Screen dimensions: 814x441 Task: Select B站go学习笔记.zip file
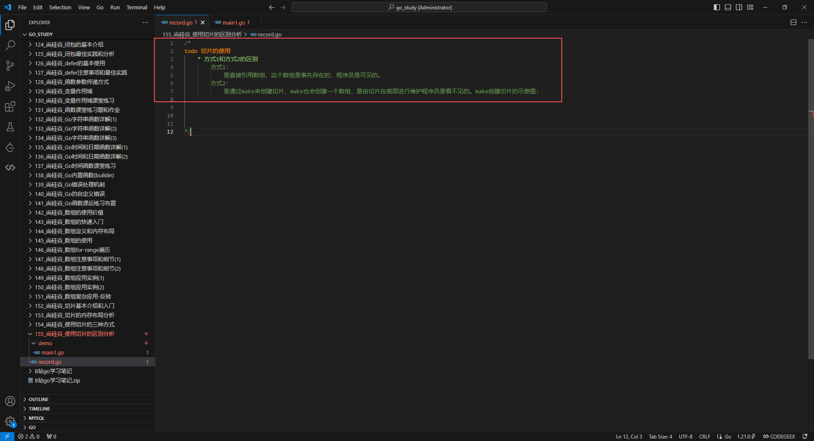[88, 380]
